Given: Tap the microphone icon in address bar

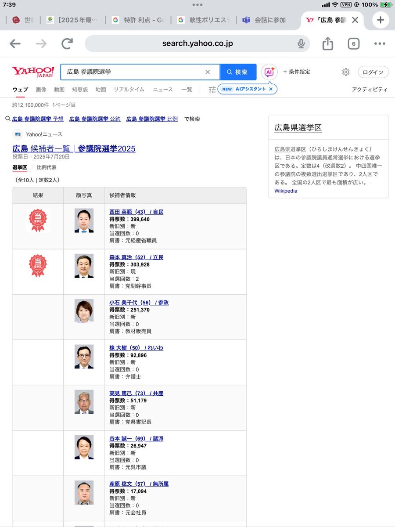Looking at the screenshot, I should coord(301,43).
